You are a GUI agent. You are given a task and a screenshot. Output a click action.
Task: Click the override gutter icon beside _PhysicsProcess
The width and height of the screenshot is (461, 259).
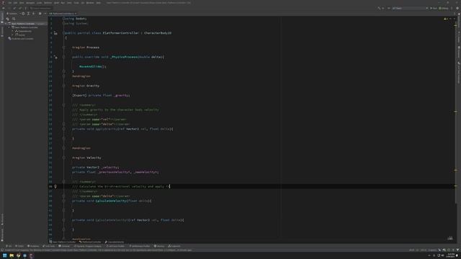pyautogui.click(x=55, y=58)
